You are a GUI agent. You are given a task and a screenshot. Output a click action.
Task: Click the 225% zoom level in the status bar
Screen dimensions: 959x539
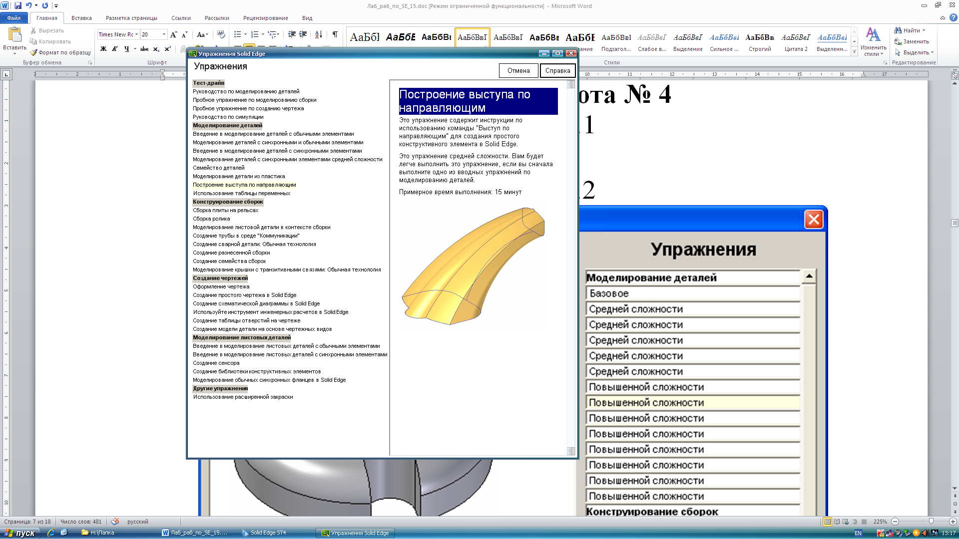[x=880, y=522]
